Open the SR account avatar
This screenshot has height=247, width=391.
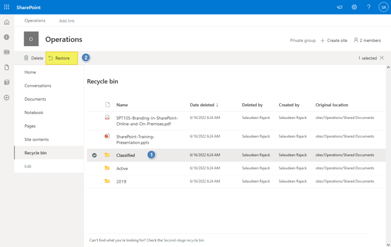coord(383,7)
